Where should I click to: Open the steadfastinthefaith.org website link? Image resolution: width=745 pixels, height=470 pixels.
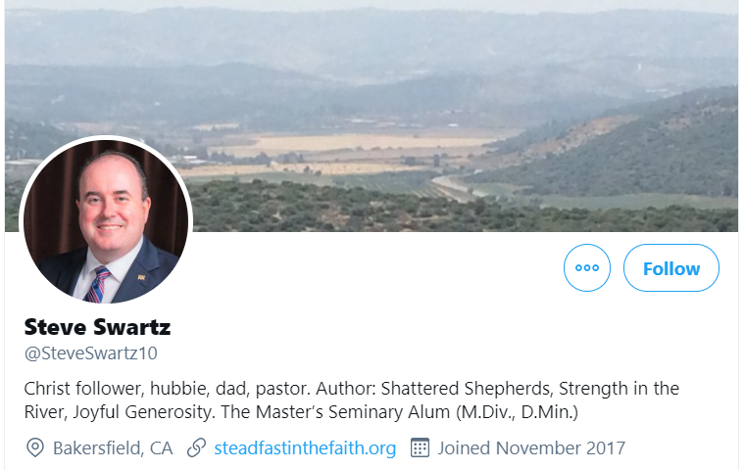point(305,448)
